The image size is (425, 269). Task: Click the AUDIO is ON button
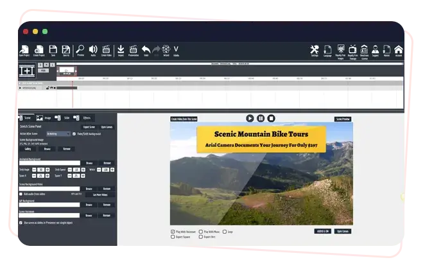(x=322, y=231)
